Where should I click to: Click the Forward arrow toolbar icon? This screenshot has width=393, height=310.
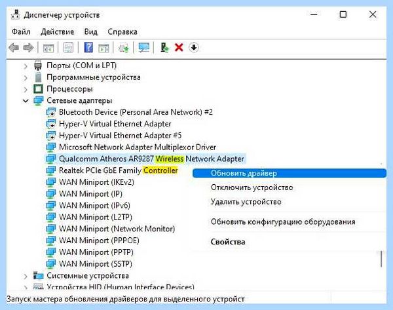click(28, 47)
